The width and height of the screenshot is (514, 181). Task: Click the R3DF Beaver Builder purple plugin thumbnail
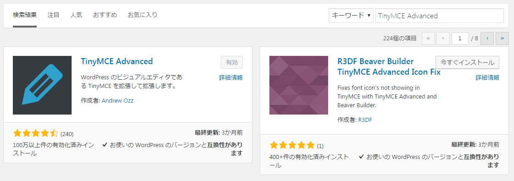pyautogui.click(x=299, y=85)
